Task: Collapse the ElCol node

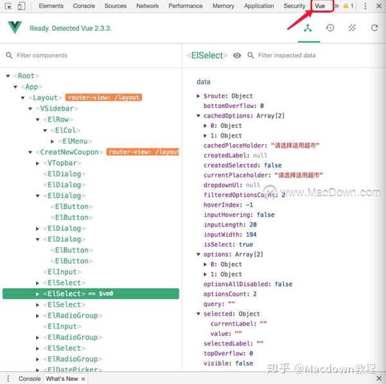Action: (x=45, y=130)
